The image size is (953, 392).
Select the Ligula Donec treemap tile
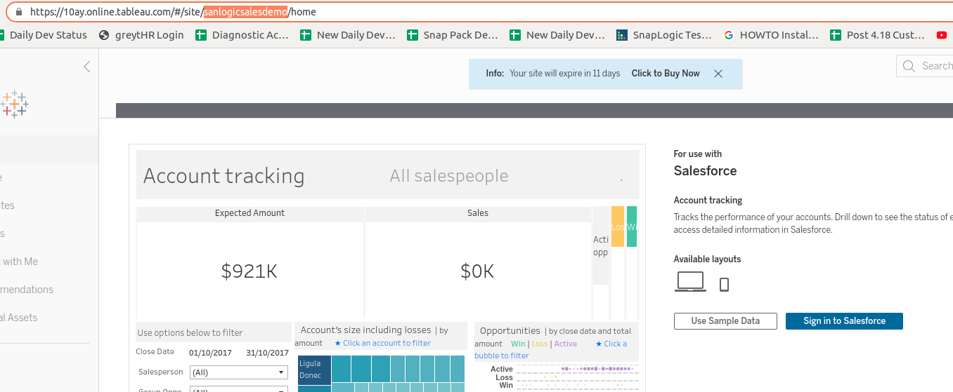pos(313,370)
